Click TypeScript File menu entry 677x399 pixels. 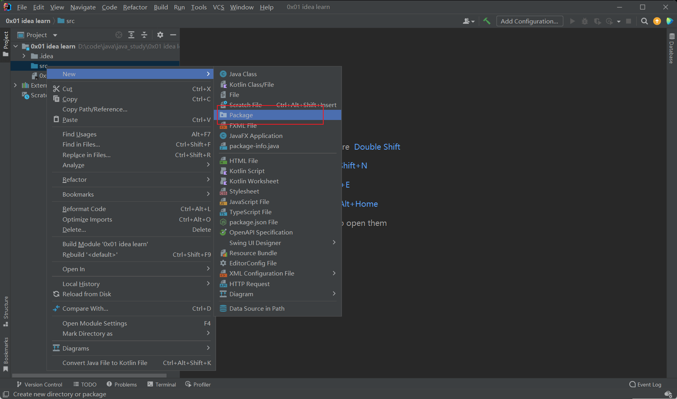coord(278,212)
